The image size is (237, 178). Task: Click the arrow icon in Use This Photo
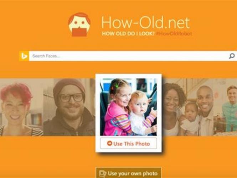click(109, 143)
